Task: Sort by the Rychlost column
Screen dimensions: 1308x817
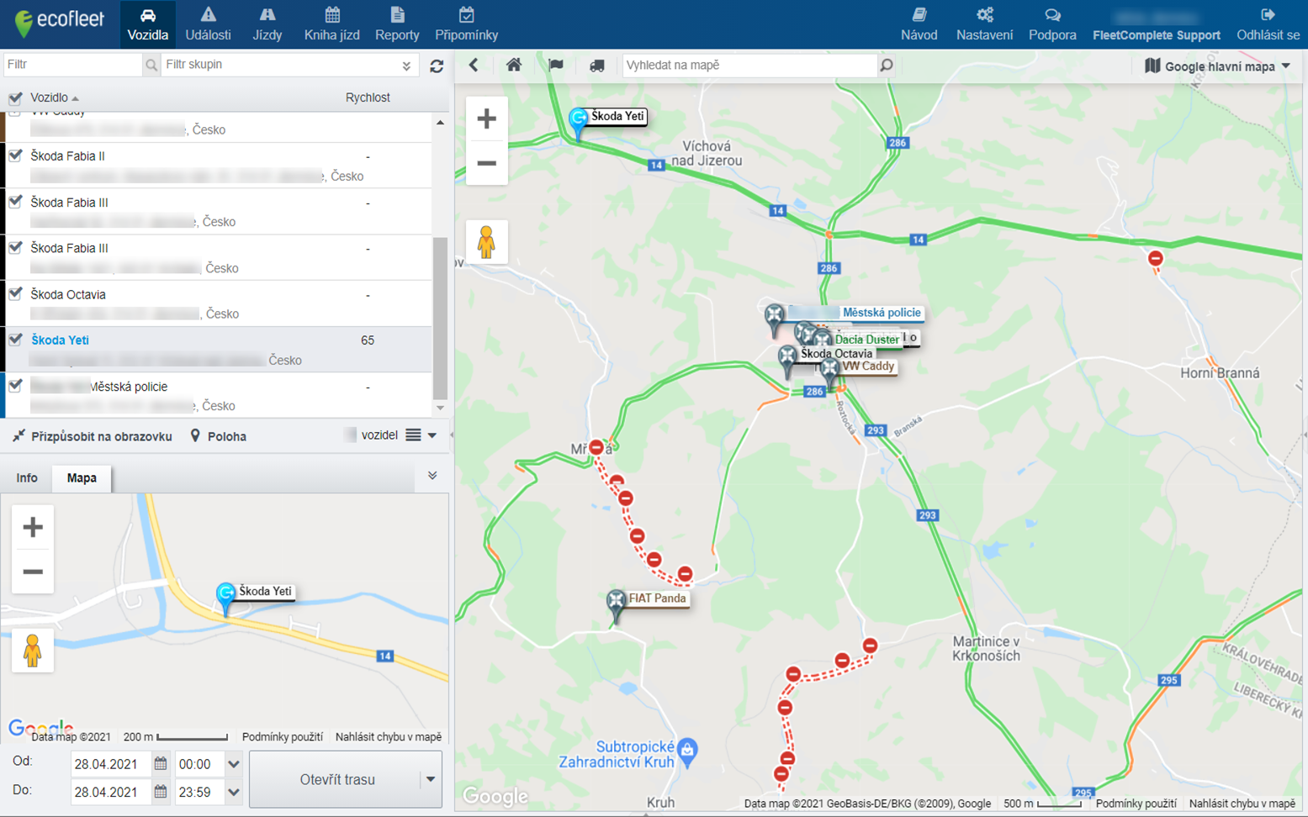Action: click(368, 98)
